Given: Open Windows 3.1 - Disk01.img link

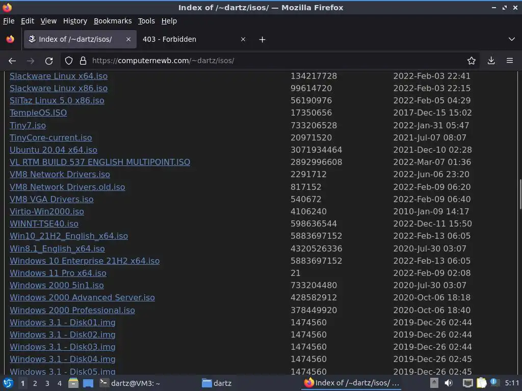Looking at the screenshot, I should click(63, 322).
